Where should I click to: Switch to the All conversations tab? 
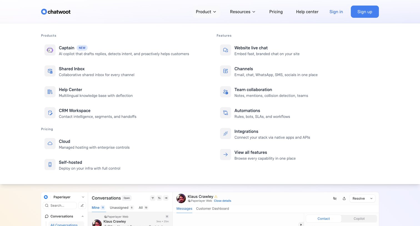[x=143, y=208]
